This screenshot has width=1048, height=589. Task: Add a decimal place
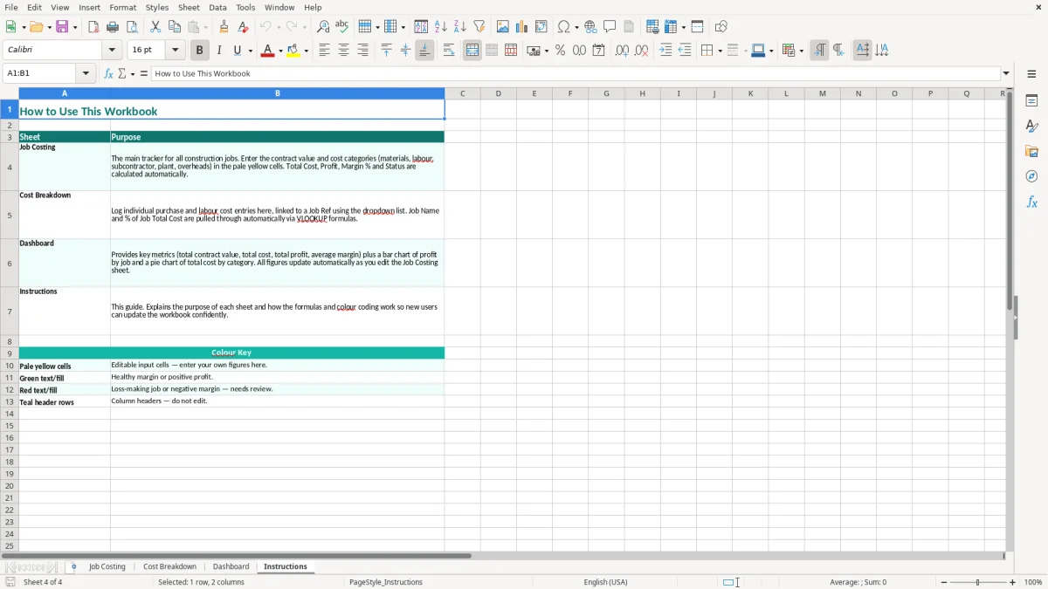622,51
